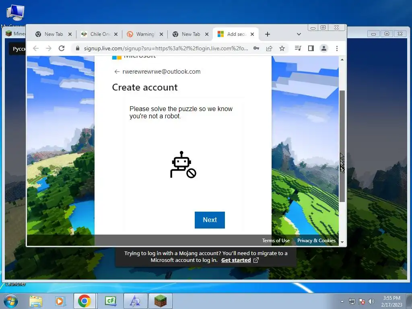Open the media controls icon

click(x=298, y=48)
